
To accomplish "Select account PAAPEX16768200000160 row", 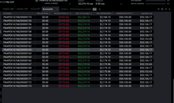I will (78, 39).
